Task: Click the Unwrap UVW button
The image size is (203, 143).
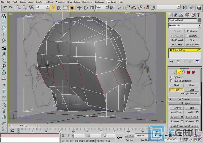Action: pyautogui.click(x=192, y=45)
